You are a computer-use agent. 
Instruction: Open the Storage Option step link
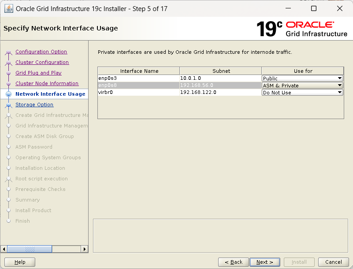tap(34, 105)
